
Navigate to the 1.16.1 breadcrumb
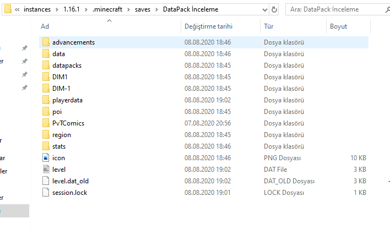[x=72, y=9]
